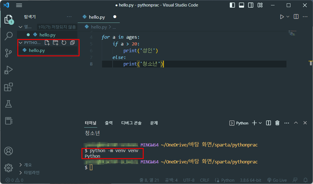The height and width of the screenshot is (184, 313).
Task: Open the Source Control view
Action: [x=8, y=53]
